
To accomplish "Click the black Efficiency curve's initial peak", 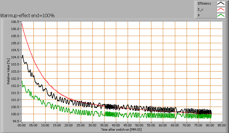I will coord(23,55).
